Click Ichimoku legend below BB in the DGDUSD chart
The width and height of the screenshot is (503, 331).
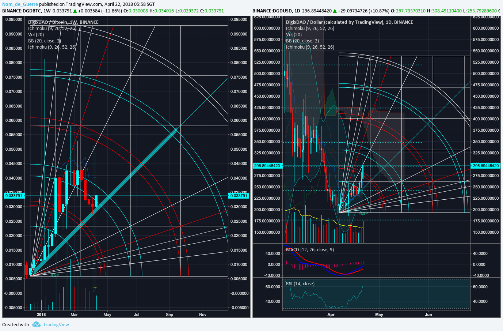point(310,47)
